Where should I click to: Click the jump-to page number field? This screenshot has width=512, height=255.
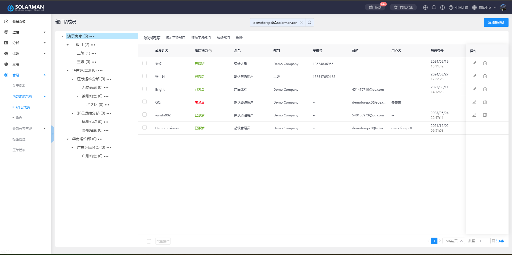click(x=483, y=241)
